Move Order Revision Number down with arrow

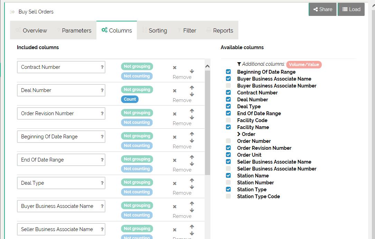tap(192, 118)
